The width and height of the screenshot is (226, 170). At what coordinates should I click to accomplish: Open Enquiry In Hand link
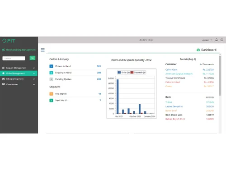click(x=63, y=73)
